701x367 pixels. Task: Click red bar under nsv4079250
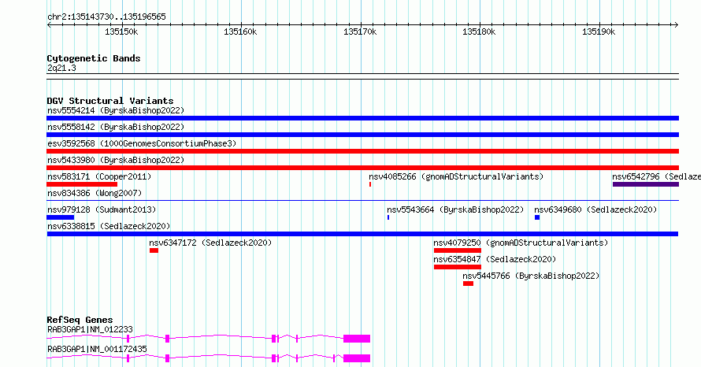click(458, 250)
